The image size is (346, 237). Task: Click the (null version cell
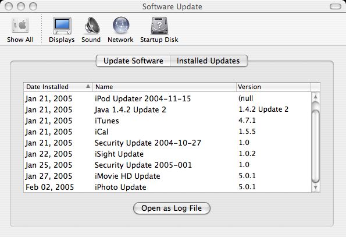pos(246,98)
